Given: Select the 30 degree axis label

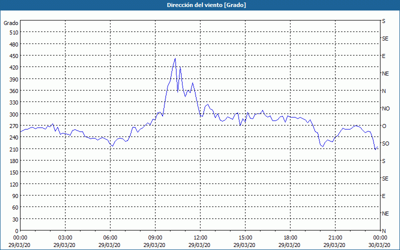Looking at the screenshot, I should 15,219.
